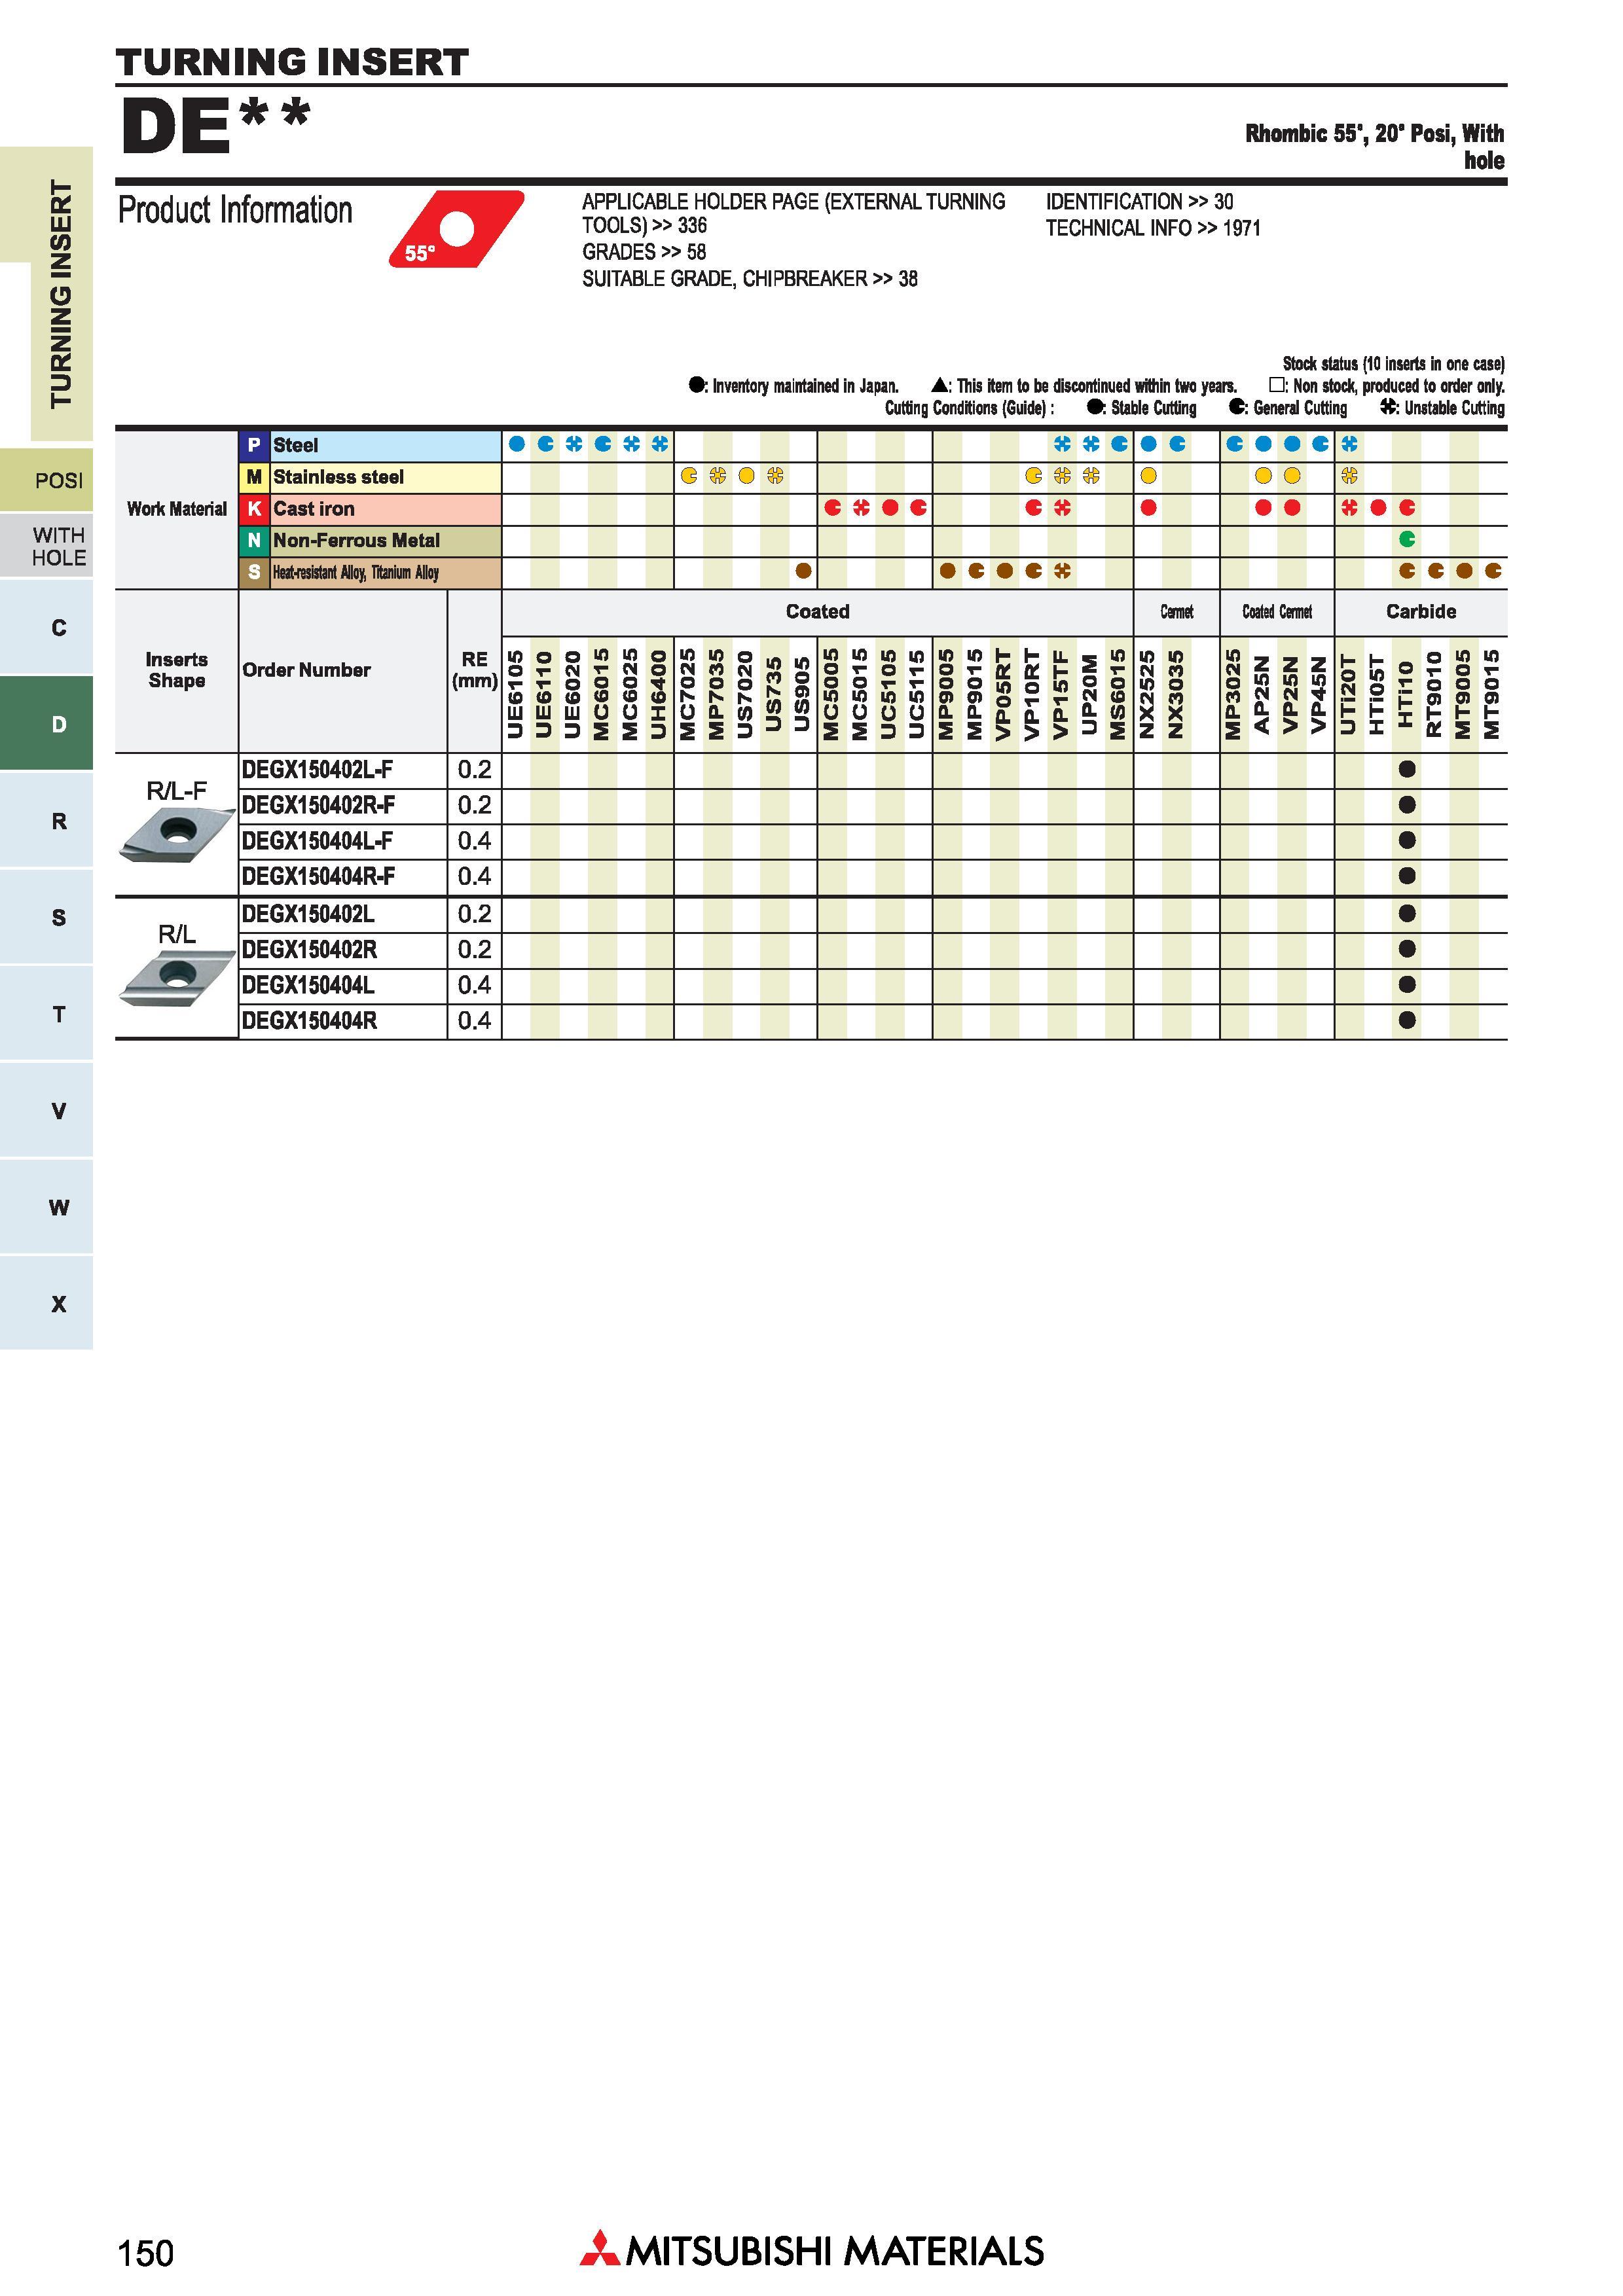This screenshot has width=1623, height=2296.
Task: Switch to the S side index tab
Action: click(47, 917)
